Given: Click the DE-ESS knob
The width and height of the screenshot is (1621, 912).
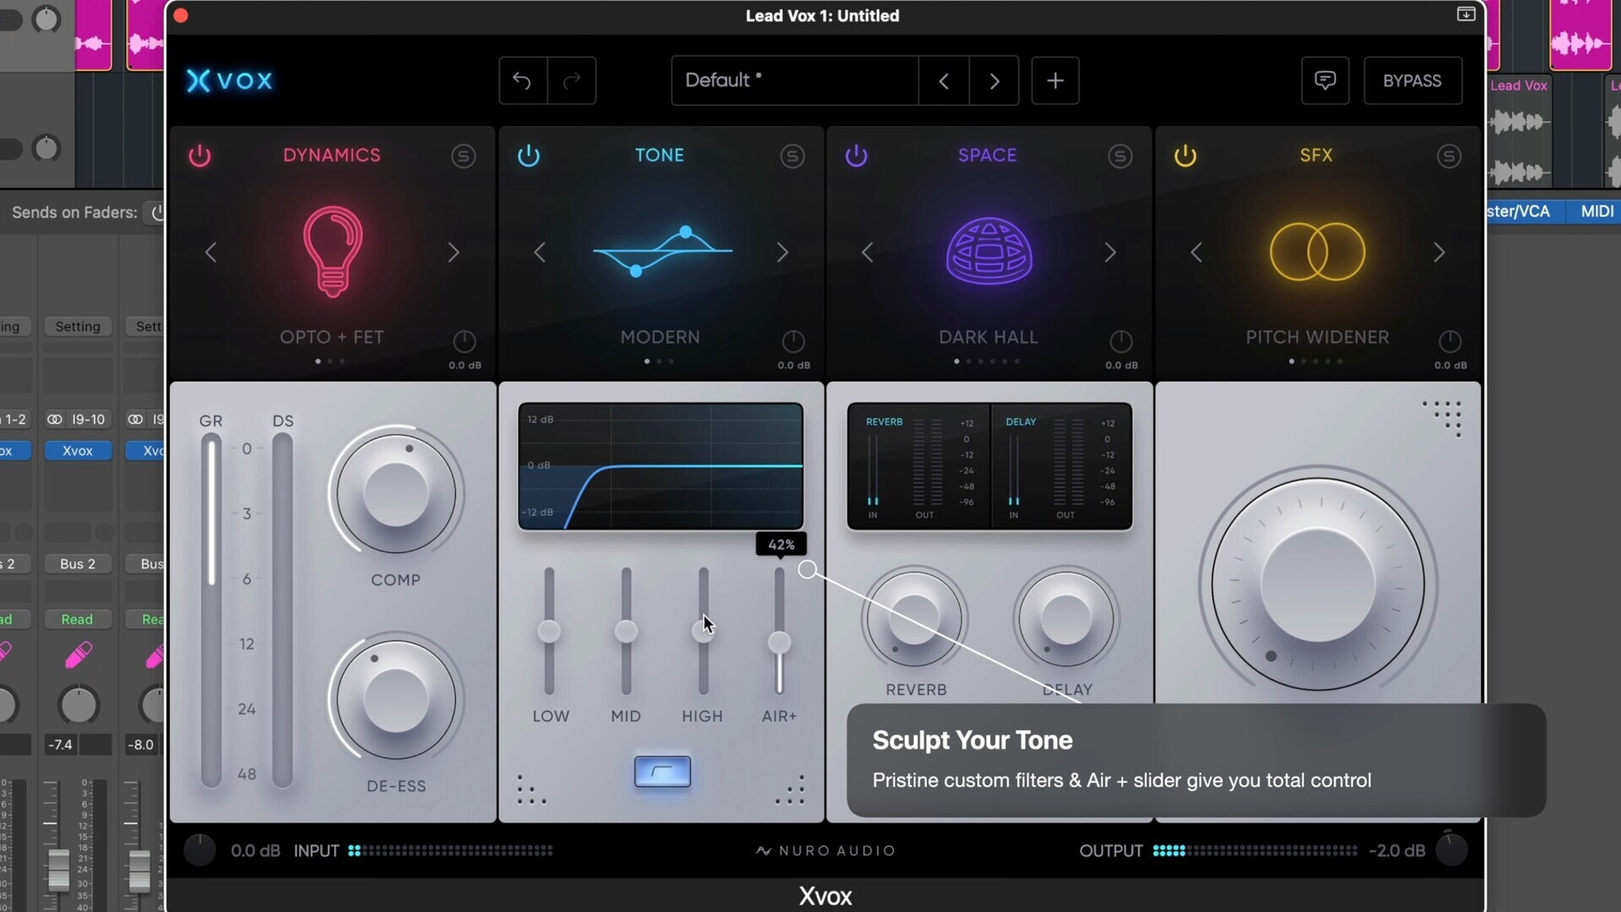Looking at the screenshot, I should coord(395,700).
